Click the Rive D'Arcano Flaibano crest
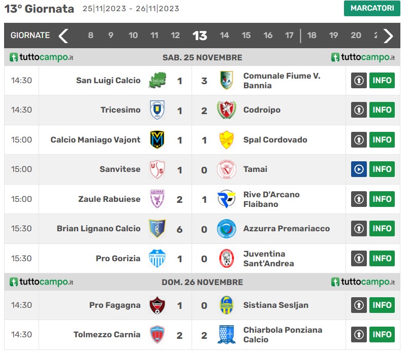 226,199
